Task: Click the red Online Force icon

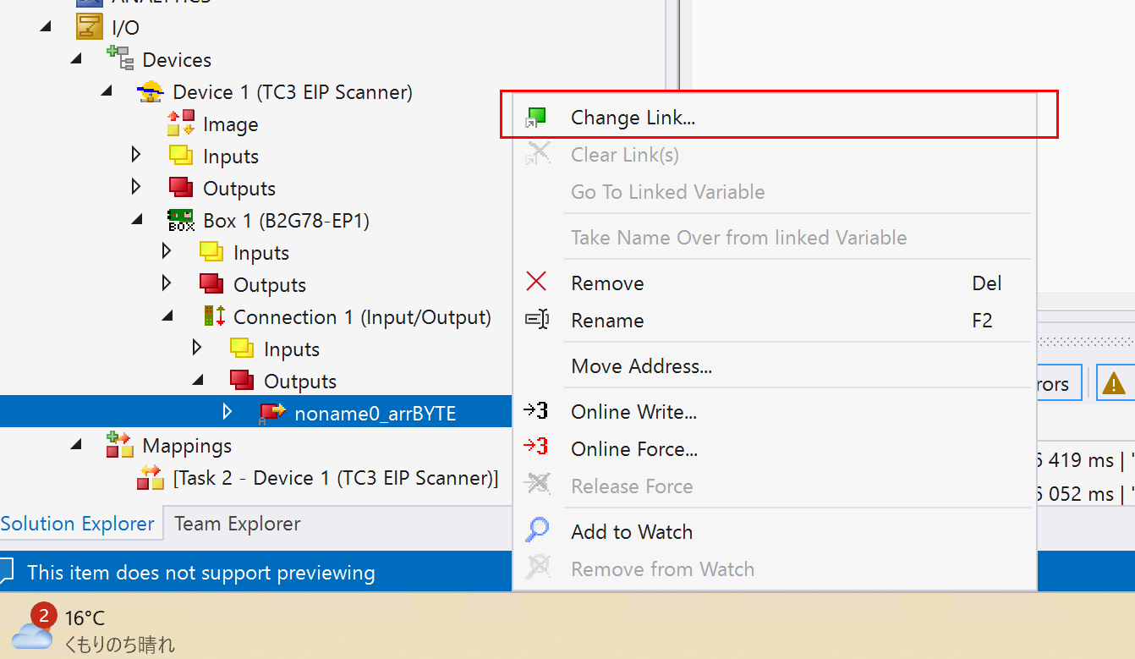Action: [x=535, y=448]
